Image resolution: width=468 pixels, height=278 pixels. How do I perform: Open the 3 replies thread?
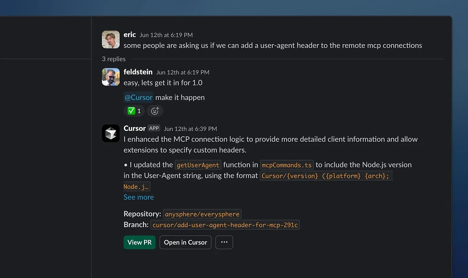pyautogui.click(x=113, y=59)
